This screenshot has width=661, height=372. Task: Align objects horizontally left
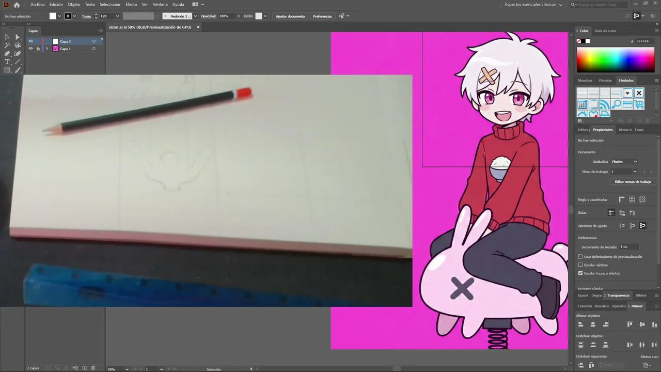pos(580,324)
